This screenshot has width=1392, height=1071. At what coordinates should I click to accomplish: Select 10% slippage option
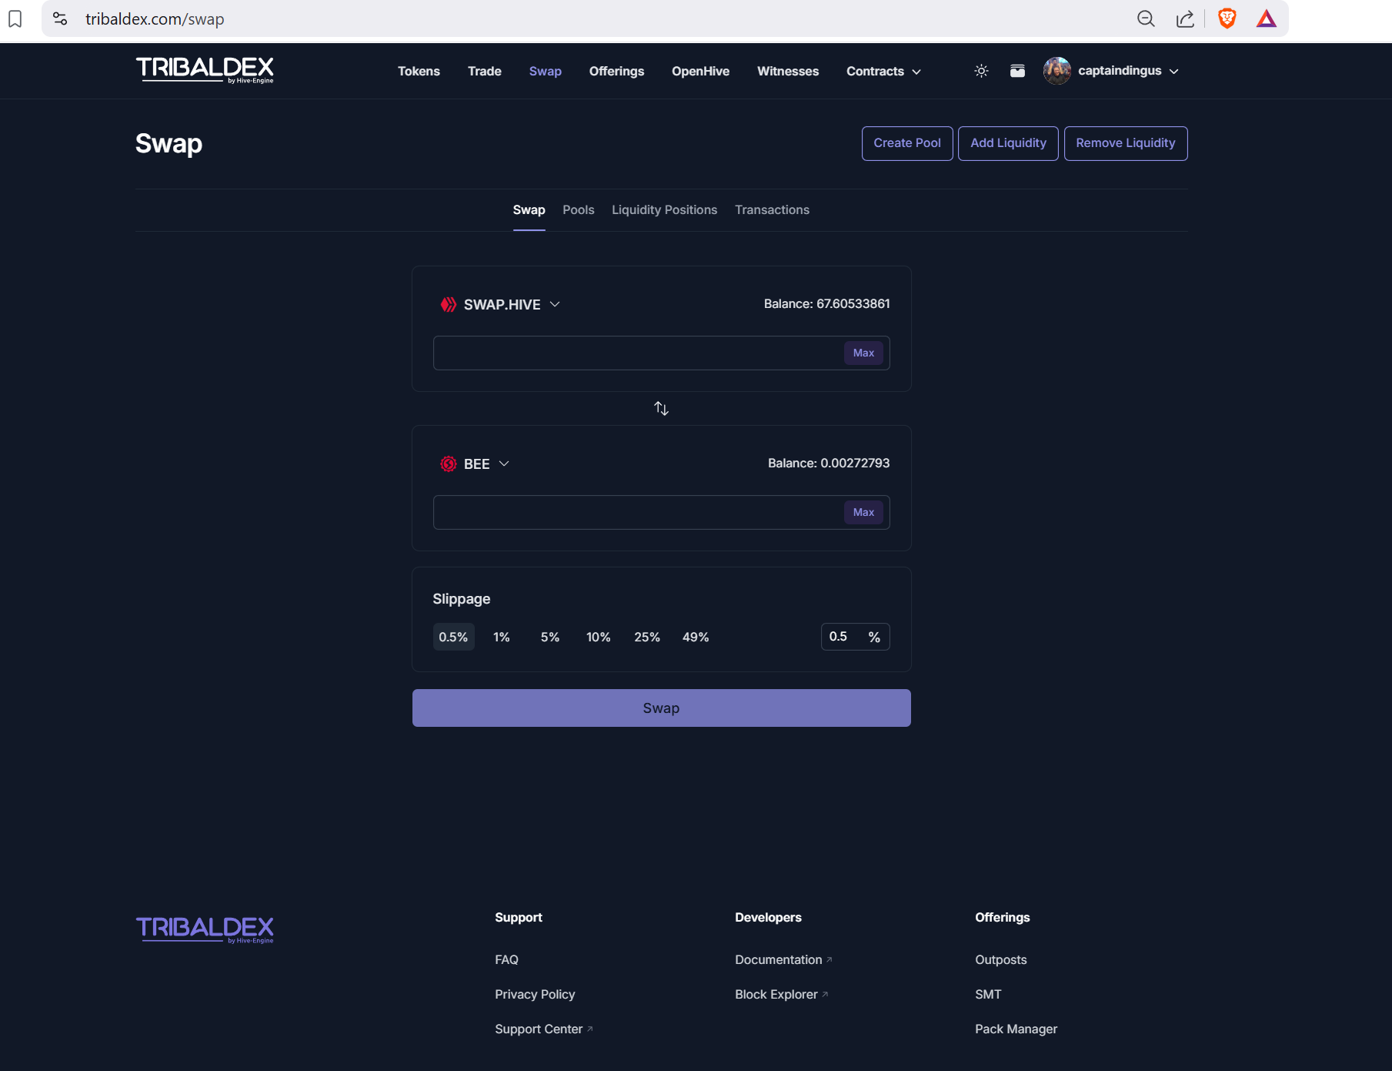[x=599, y=638]
